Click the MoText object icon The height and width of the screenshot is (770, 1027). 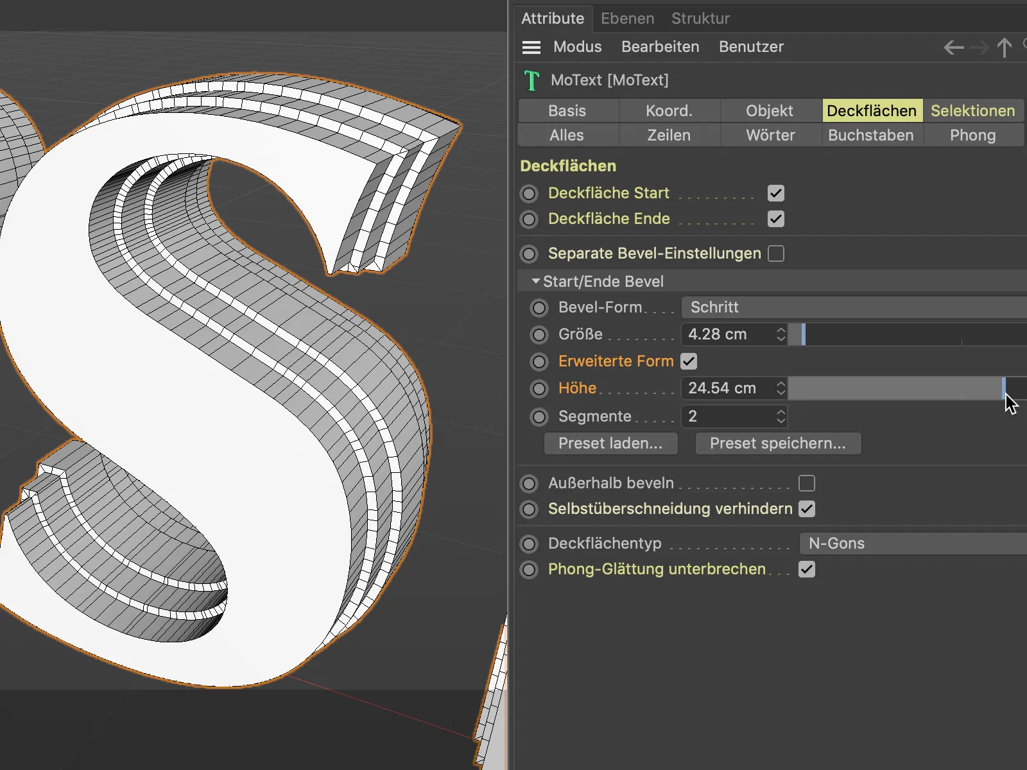click(x=531, y=80)
